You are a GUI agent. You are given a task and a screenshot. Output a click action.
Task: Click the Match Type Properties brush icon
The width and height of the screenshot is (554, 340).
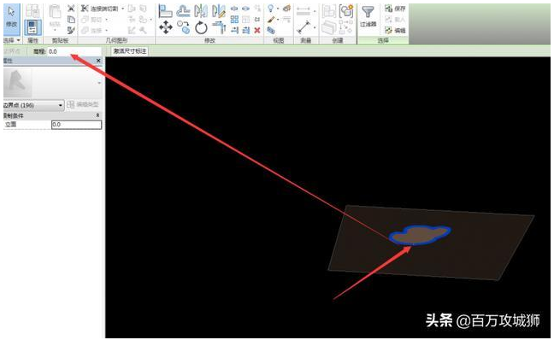[71, 31]
